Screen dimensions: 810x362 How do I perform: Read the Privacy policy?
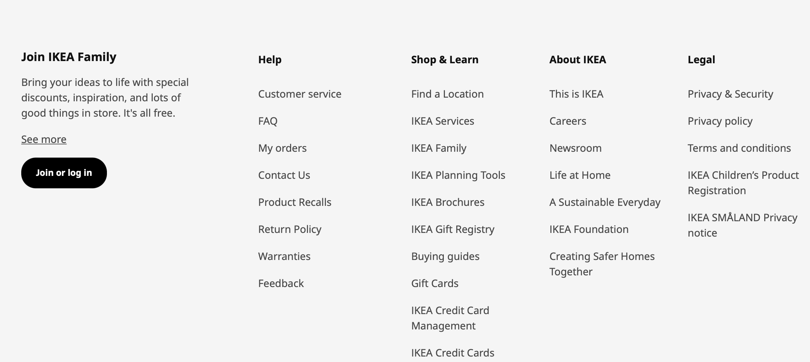click(x=720, y=121)
